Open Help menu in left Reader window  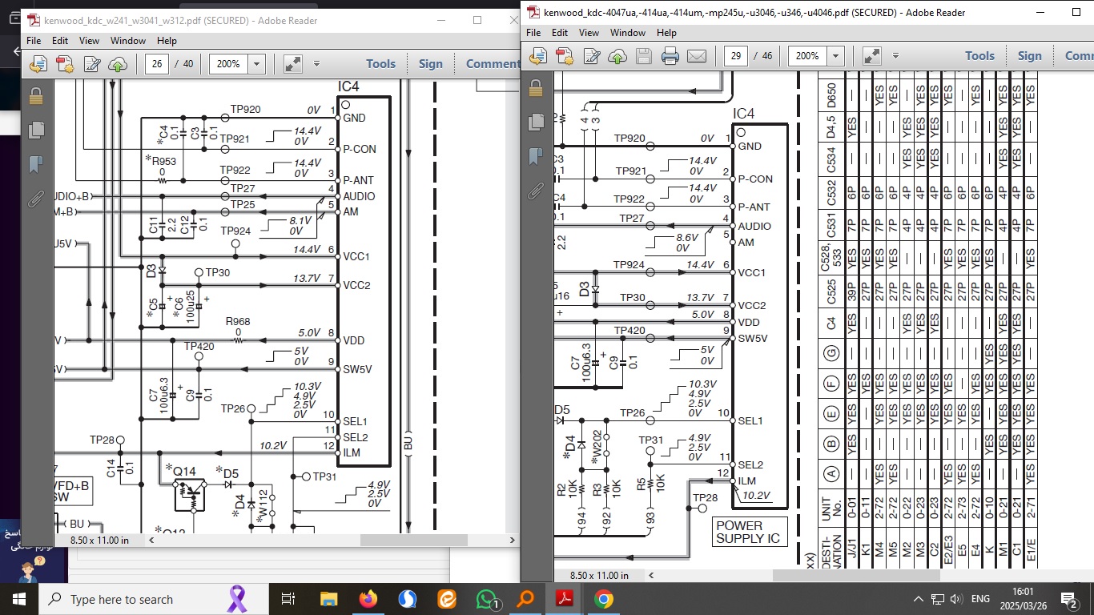click(x=167, y=41)
